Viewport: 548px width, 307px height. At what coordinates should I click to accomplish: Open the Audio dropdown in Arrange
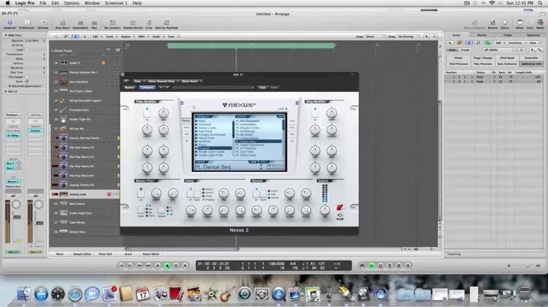click(x=157, y=36)
